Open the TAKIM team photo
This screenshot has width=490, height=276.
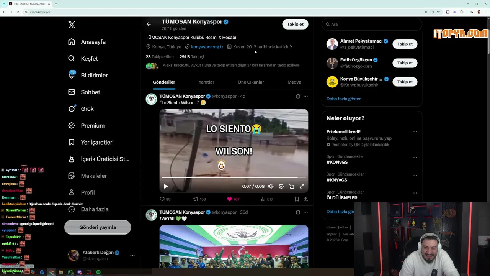point(234,246)
